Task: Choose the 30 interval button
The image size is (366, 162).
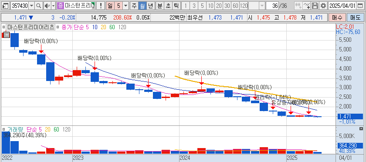Action: tap(227, 6)
